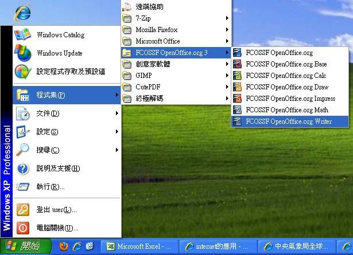Expand 終極解碼 submenu arrow
The width and height of the screenshot is (353, 255).
227,99
